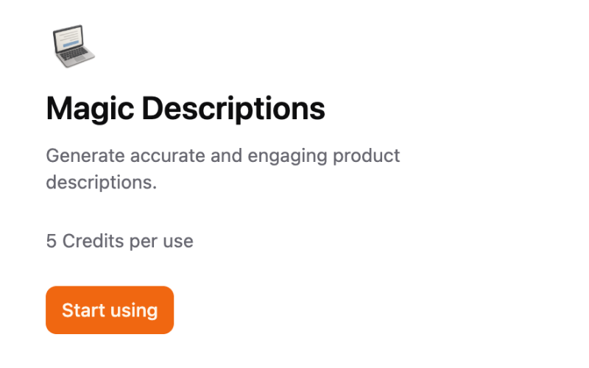Click the word product in the description

coord(366,156)
